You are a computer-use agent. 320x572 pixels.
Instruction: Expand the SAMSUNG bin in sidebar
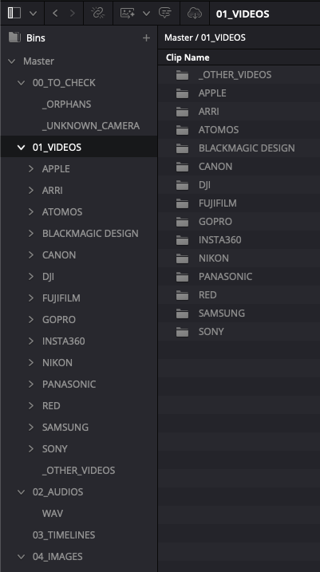(31, 427)
